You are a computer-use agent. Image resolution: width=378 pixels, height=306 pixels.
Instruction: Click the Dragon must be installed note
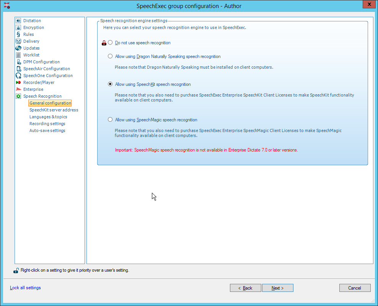pos(194,67)
